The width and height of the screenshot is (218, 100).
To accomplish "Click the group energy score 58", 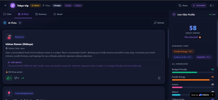I will click(193, 28).
